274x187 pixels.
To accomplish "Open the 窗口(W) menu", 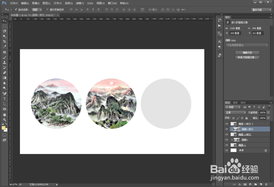I will point(112,3).
